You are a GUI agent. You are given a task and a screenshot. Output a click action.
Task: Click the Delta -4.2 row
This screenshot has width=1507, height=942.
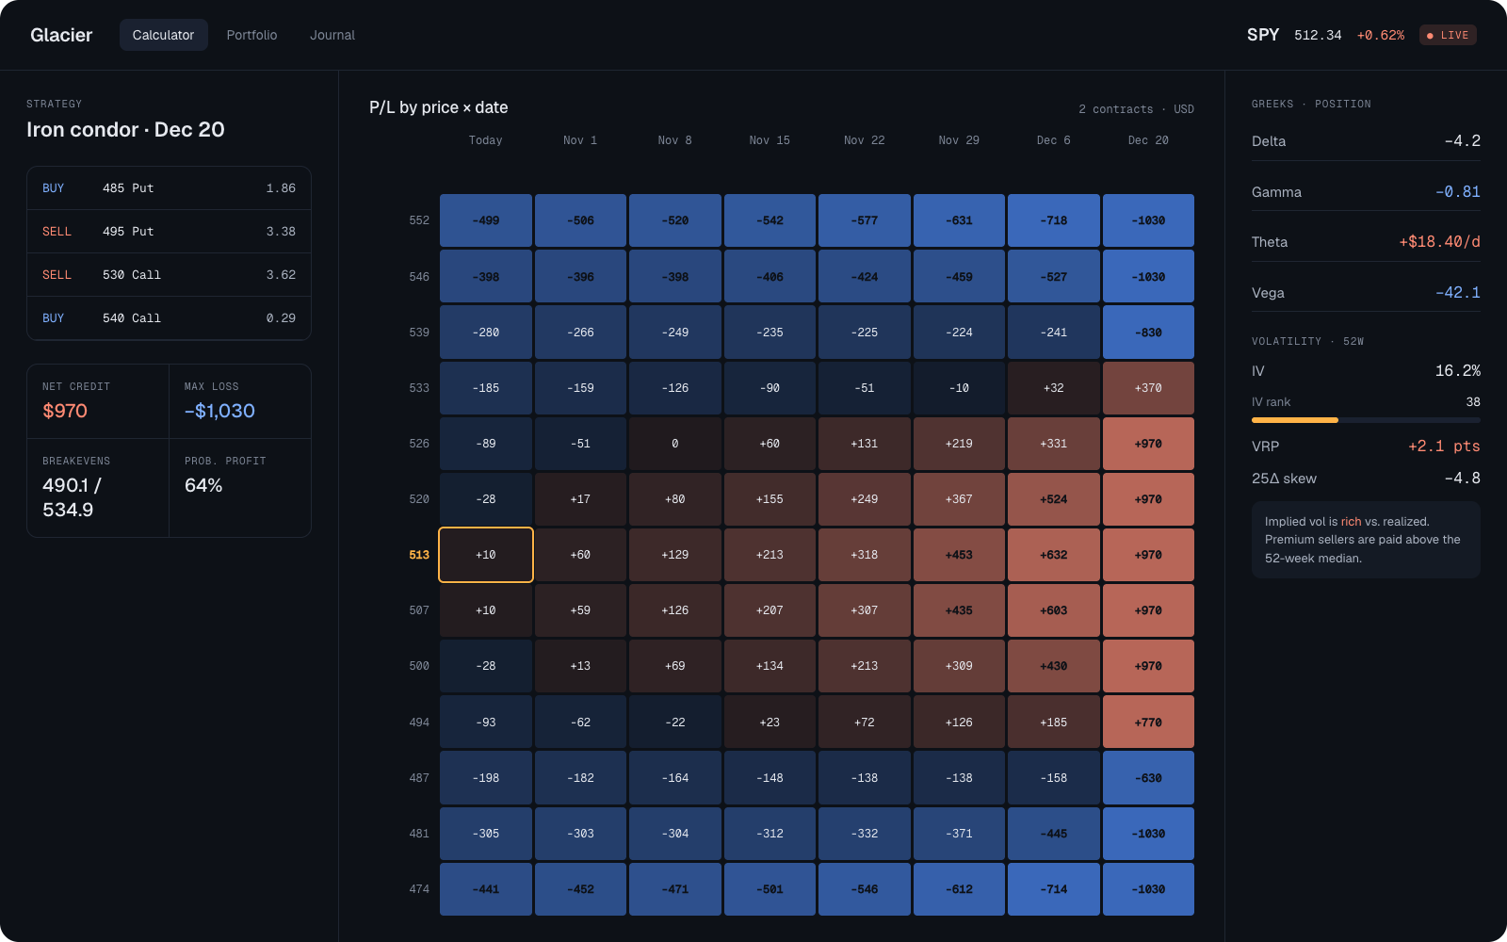(1366, 141)
